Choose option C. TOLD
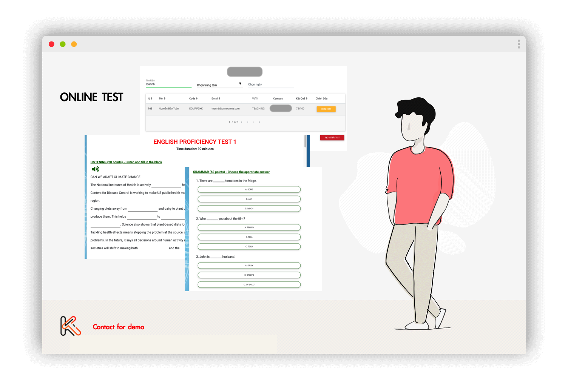Image resolution: width=568 pixels, height=384 pixels. [249, 247]
